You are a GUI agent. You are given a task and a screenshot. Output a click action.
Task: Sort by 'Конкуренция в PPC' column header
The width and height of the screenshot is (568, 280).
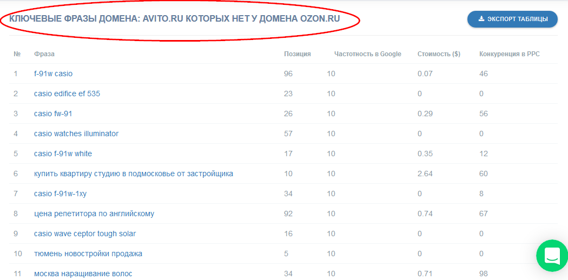509,54
